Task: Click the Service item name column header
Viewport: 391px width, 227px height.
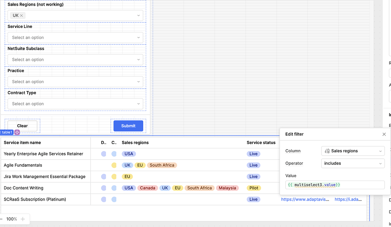Action: tap(22, 142)
